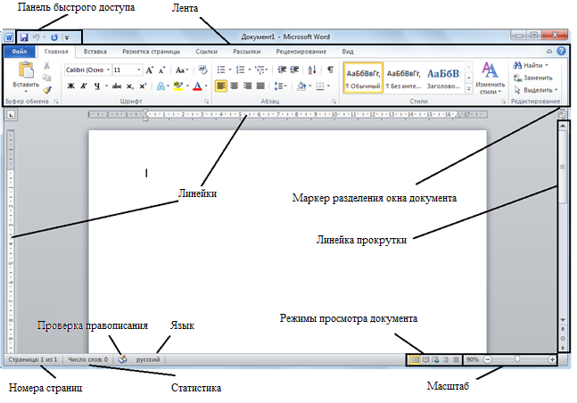Toggle the show paragraph marks ¶ button
This screenshot has height=403, width=577.
coord(330,70)
